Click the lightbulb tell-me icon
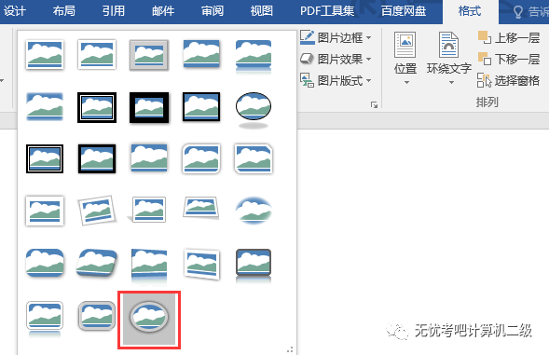The width and height of the screenshot is (549, 355). tap(517, 12)
